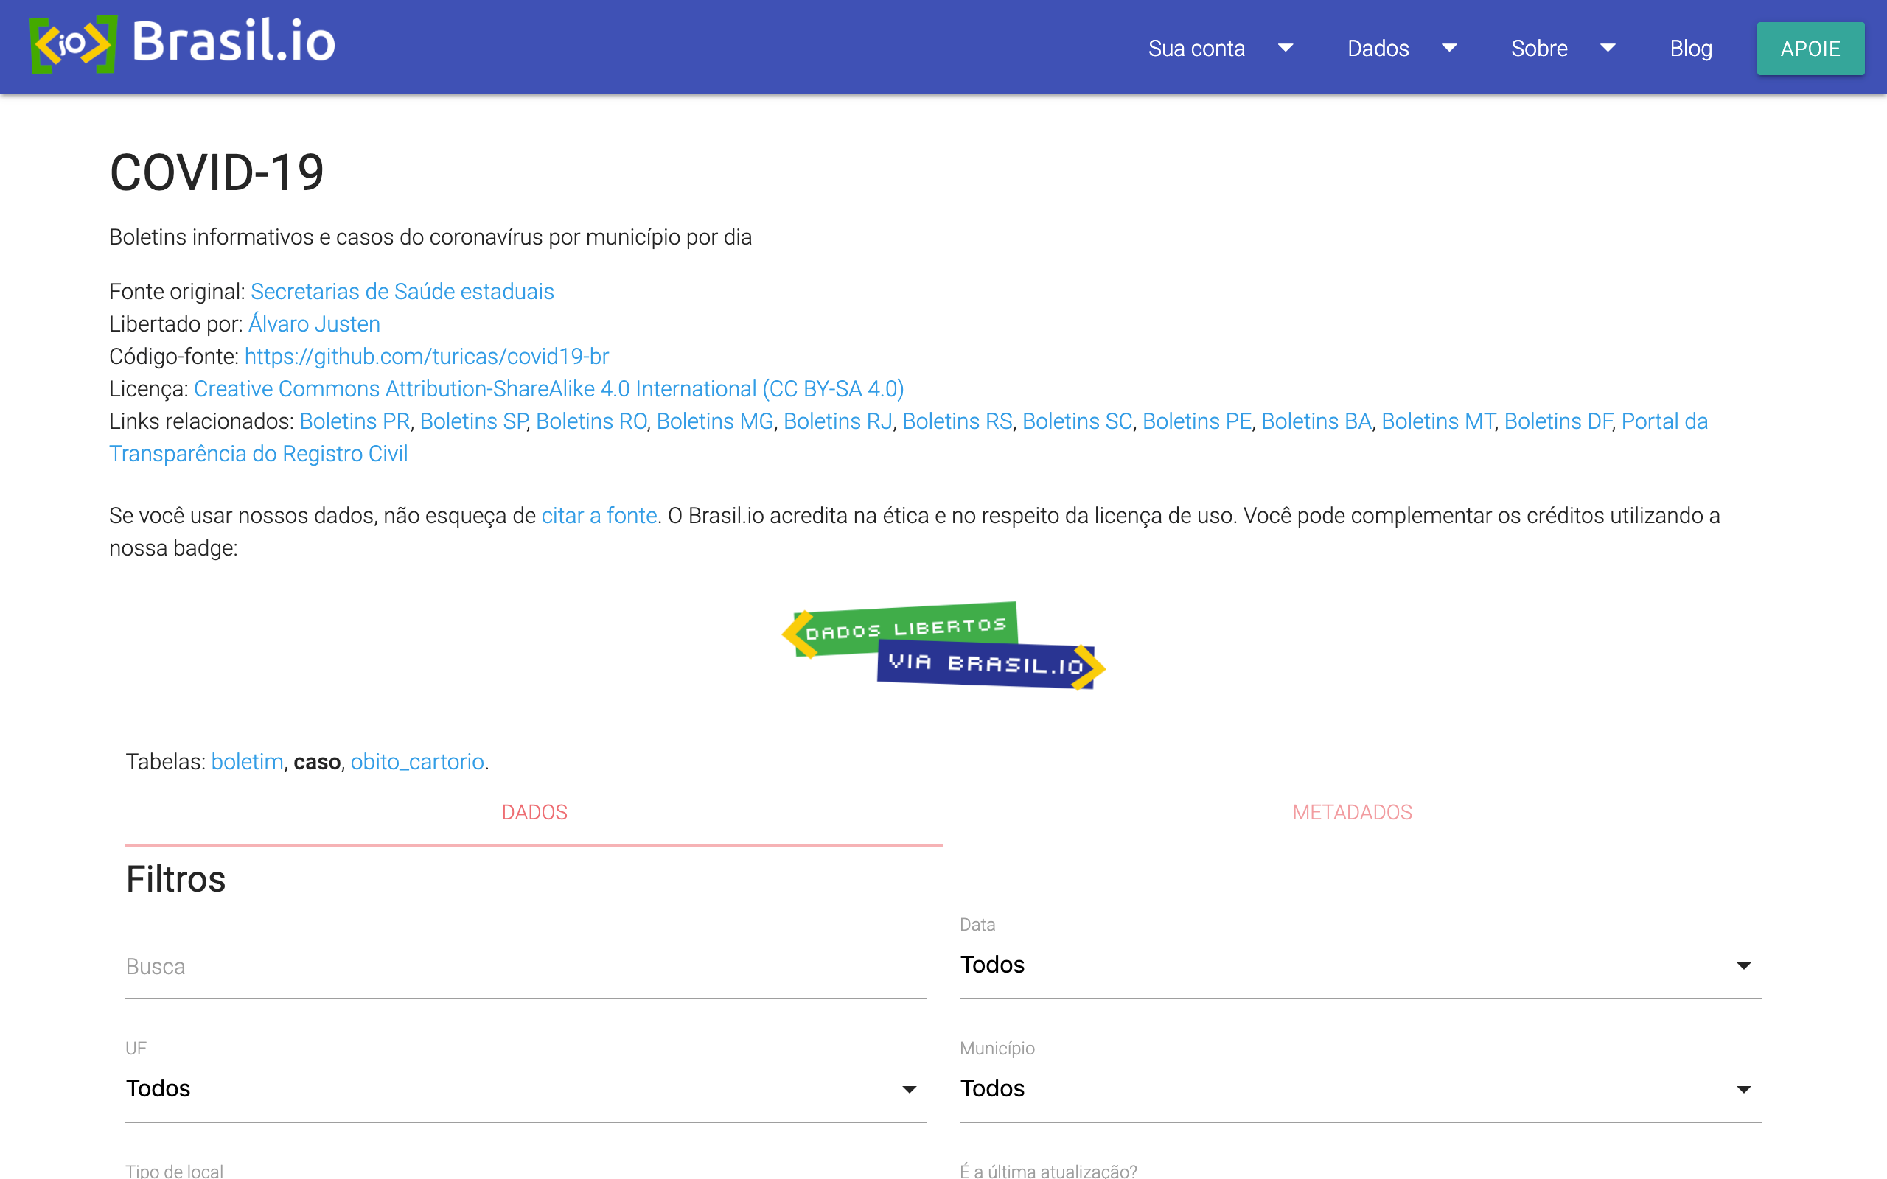Image resolution: width=1887 pixels, height=1179 pixels.
Task: Open the Boletins PE link
Action: (1197, 421)
